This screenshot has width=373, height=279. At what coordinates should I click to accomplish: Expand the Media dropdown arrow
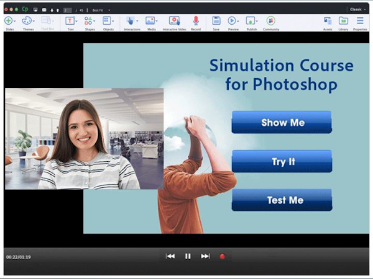[157, 21]
